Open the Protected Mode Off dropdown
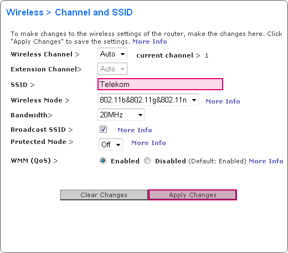The image size is (288, 253). click(111, 144)
